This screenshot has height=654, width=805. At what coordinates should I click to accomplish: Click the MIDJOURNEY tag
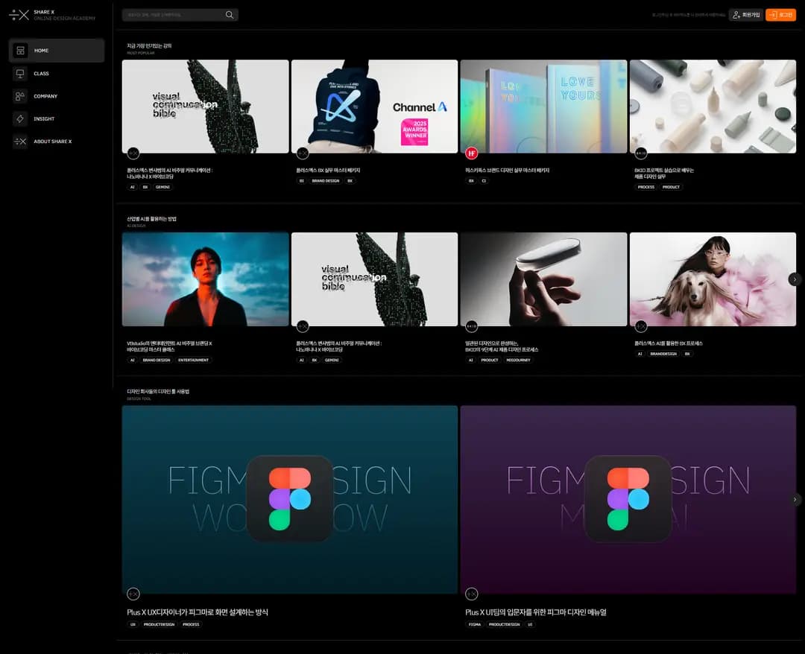pos(518,360)
